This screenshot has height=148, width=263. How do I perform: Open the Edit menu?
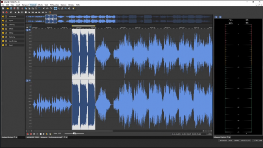click(x=7, y=5)
